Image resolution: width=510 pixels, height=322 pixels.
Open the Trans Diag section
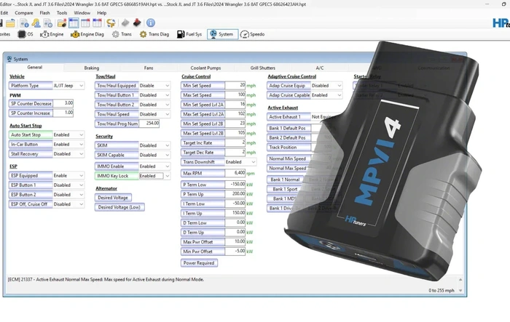(x=154, y=34)
